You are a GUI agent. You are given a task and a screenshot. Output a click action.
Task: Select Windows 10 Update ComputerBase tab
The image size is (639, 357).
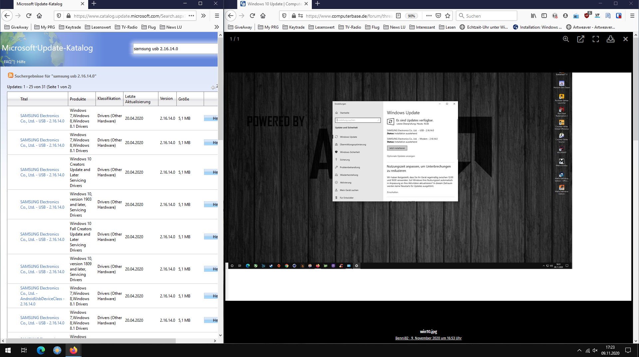[x=275, y=4]
